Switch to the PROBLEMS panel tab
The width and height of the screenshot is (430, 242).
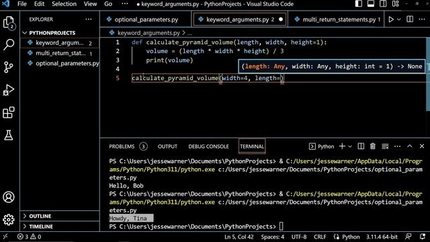pos(128,147)
